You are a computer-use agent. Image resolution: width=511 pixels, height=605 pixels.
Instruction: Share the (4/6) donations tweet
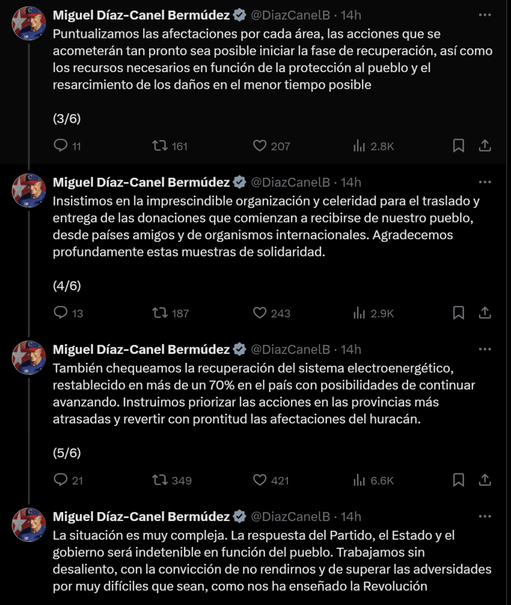pos(484,313)
